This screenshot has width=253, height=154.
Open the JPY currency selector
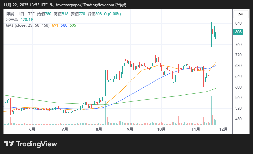[240, 15]
